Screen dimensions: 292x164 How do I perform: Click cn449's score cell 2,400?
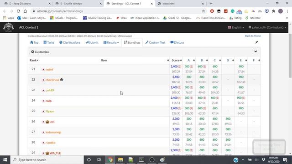pos(176,90)
